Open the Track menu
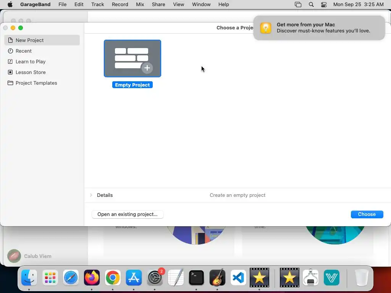 [x=97, y=4]
